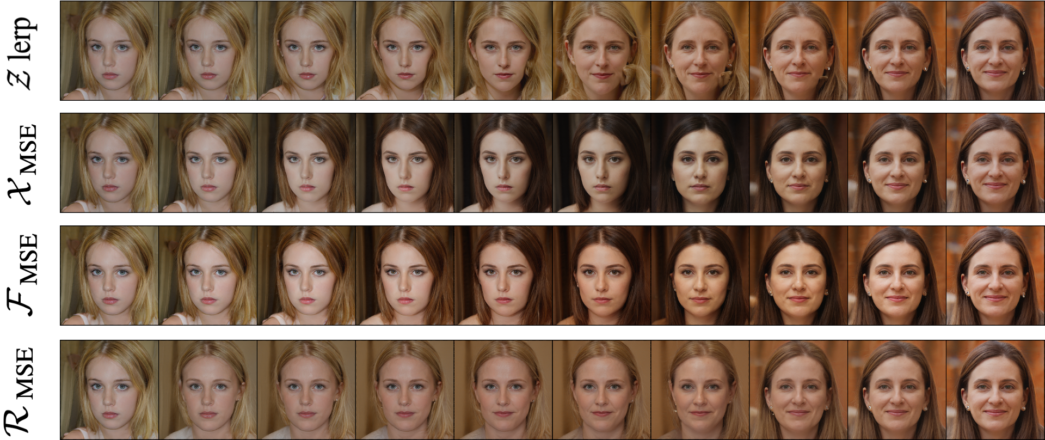Image resolution: width=1045 pixels, height=440 pixels.
Task: Open the seventh face in the Z lerp row
Action: [700, 50]
